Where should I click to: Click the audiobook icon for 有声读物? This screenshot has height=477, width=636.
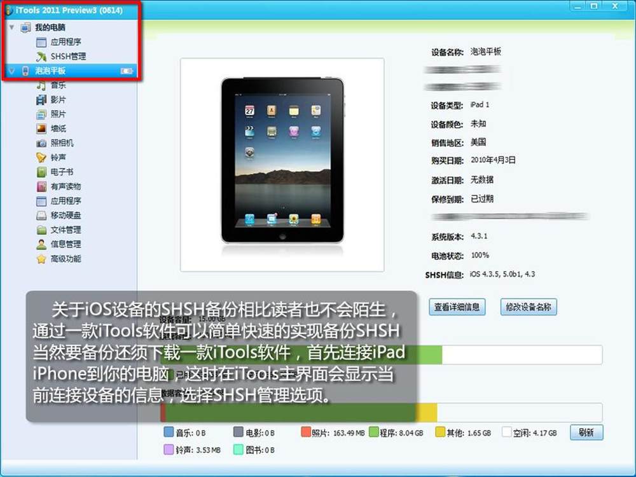tap(41, 186)
